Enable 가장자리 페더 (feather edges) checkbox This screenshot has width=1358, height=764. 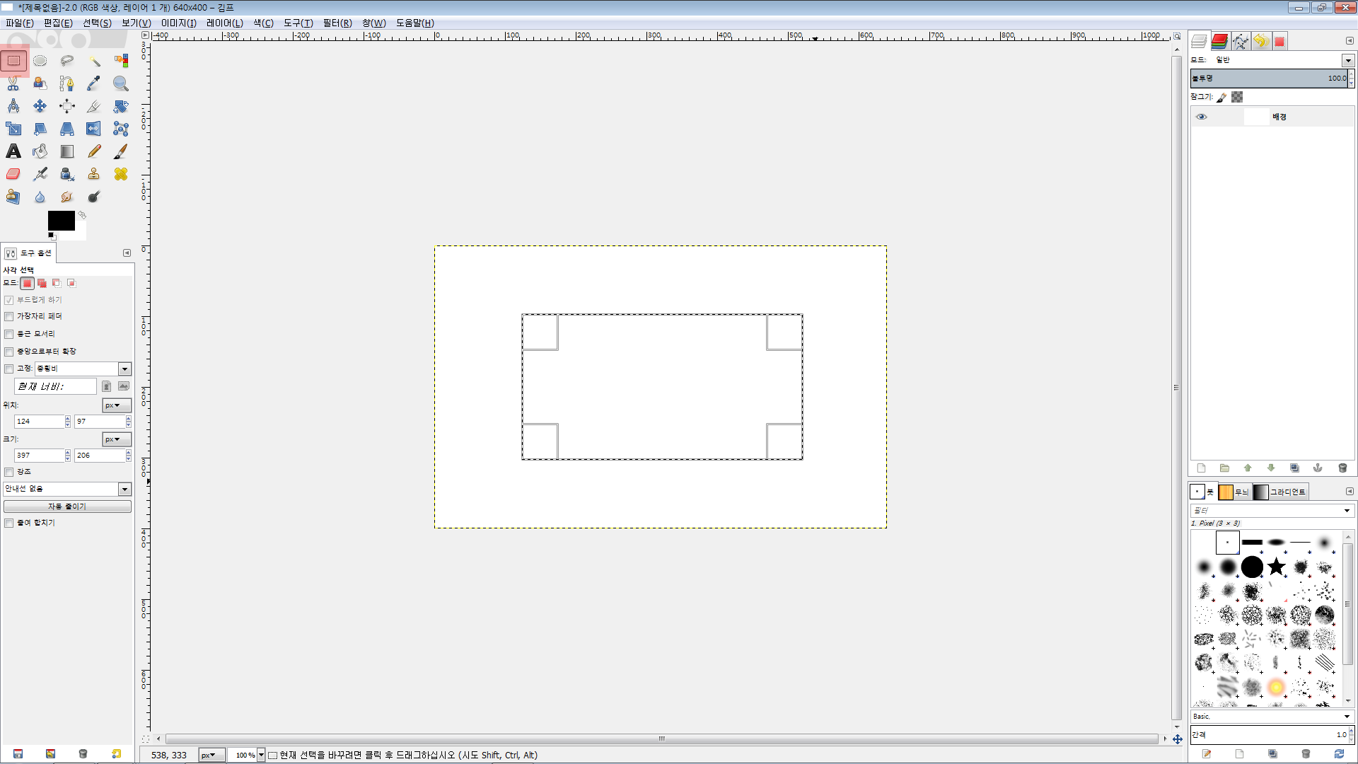pyautogui.click(x=9, y=317)
